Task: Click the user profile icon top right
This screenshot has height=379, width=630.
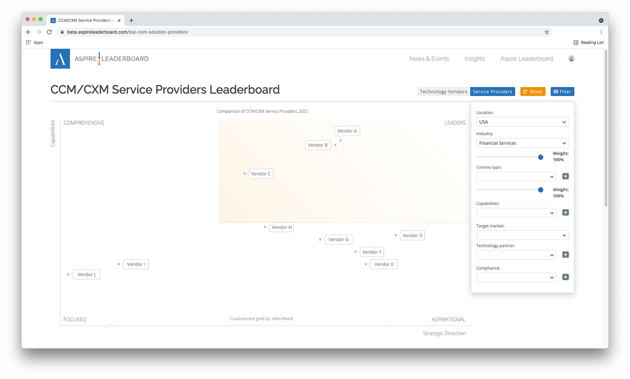Action: coord(571,58)
